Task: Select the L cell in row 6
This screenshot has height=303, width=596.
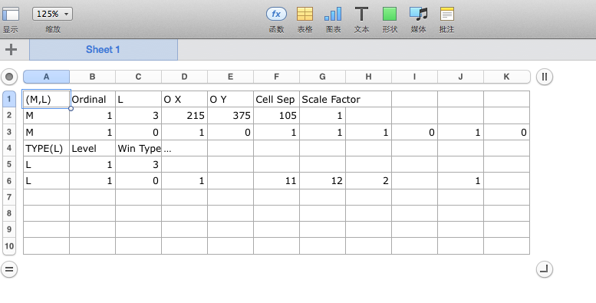Action: pyautogui.click(x=46, y=180)
